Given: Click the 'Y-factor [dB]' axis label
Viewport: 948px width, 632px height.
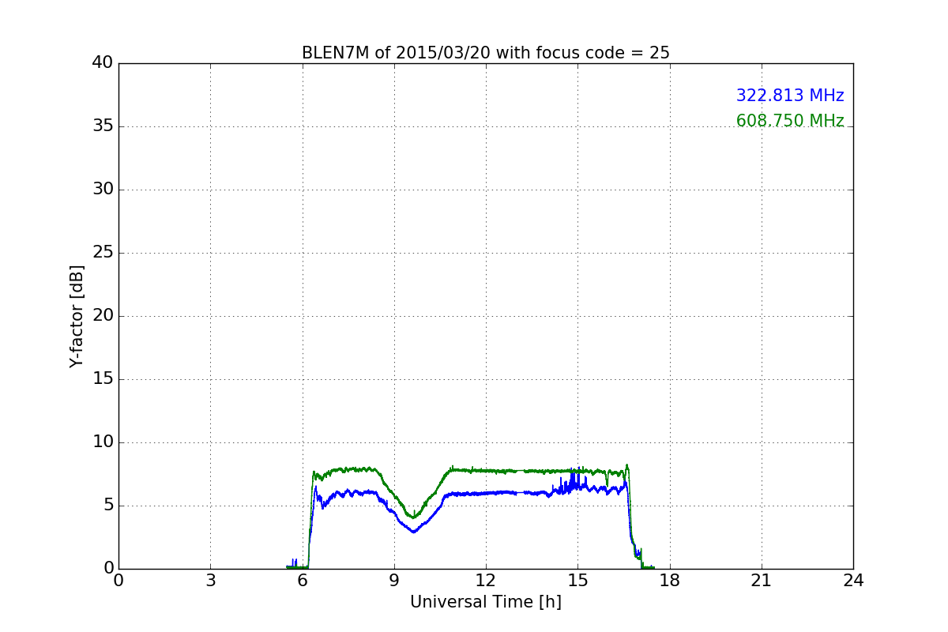Looking at the screenshot, I should point(77,316).
